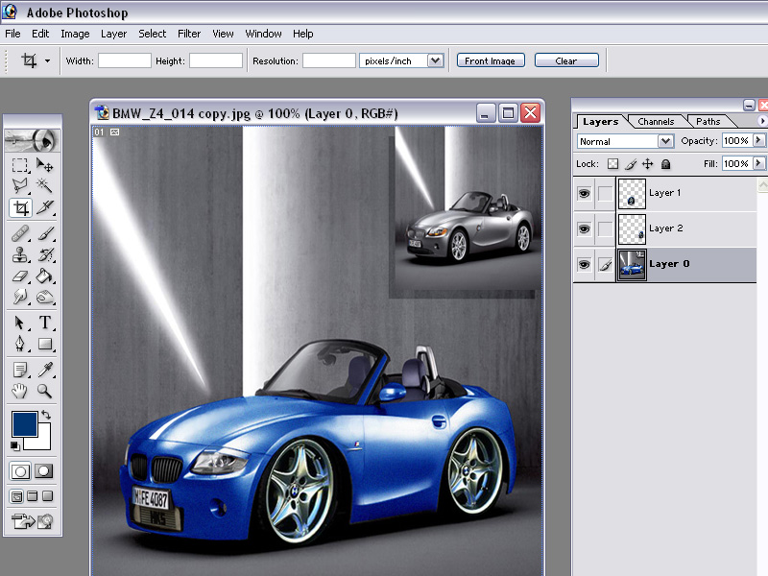Select the Paint Bucket tool
The image size is (768, 576).
point(44,276)
